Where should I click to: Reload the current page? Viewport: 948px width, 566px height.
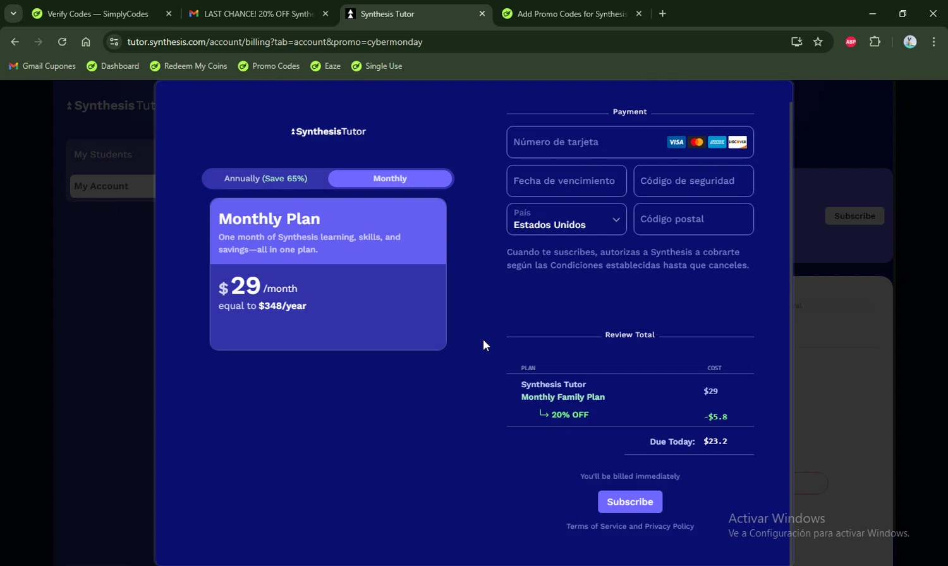62,42
